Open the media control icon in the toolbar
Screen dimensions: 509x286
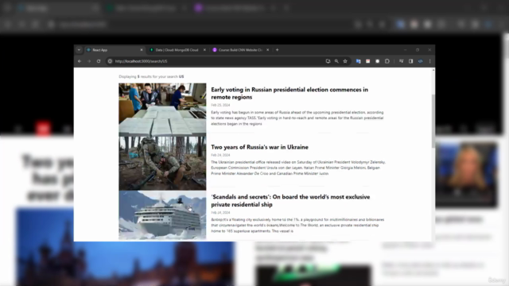tap(401, 61)
